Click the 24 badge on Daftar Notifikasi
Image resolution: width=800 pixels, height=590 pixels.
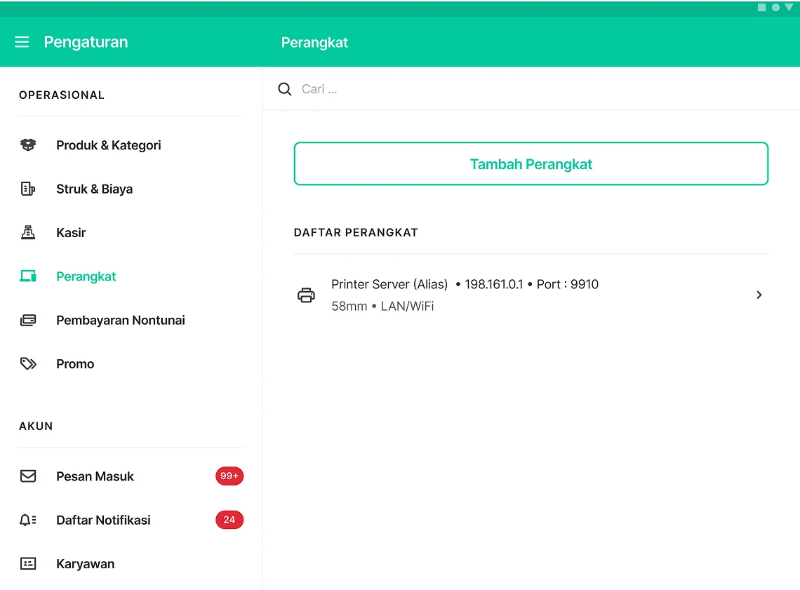click(229, 520)
